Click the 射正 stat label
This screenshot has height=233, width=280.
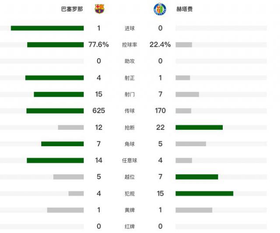(129, 78)
